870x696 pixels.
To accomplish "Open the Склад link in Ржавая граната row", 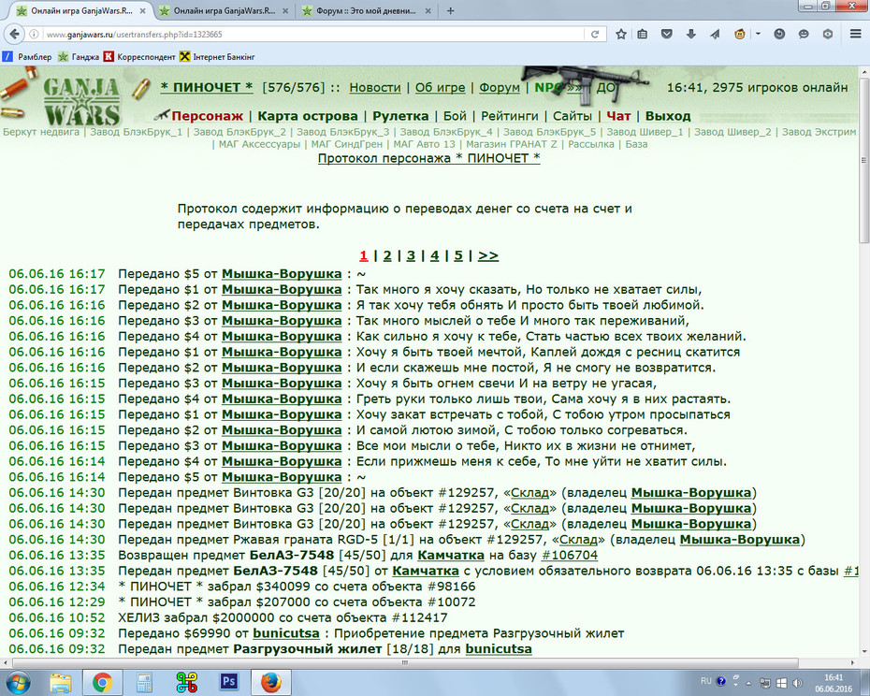I will tap(579, 540).
